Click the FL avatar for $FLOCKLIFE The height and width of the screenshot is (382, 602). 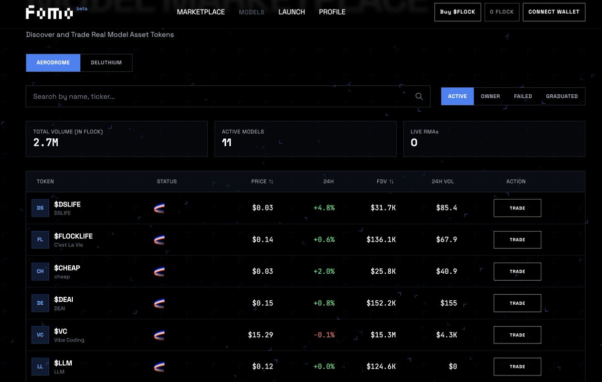click(x=40, y=240)
